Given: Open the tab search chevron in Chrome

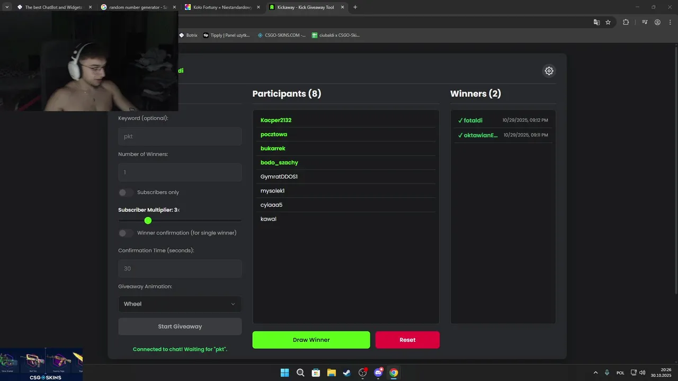Looking at the screenshot, I should tap(7, 7).
